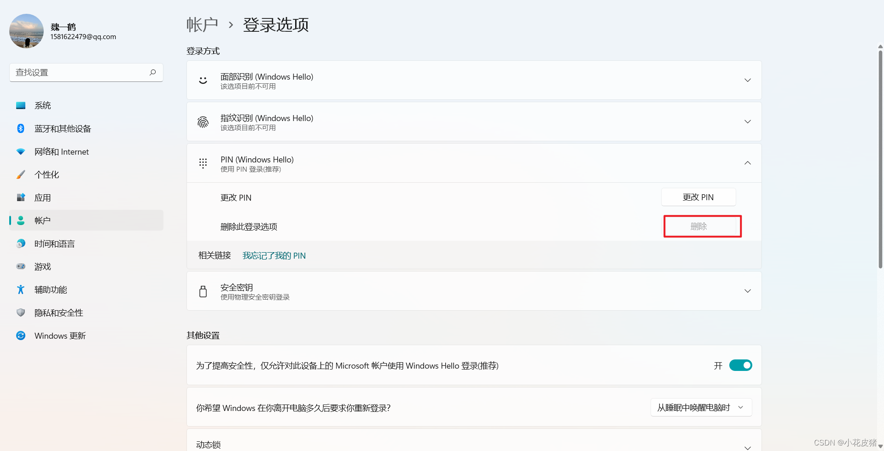Click 游戏 label in sidebar
884x451 pixels.
point(43,266)
